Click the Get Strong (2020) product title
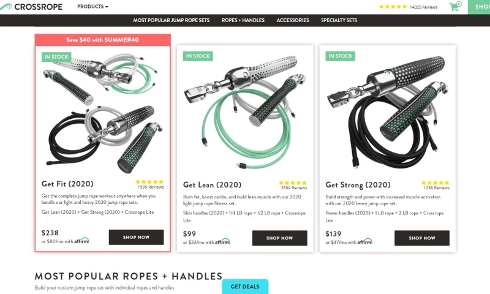Viewport: 490px width, 294px height. [358, 185]
